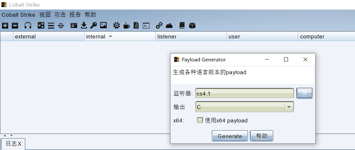Click the gear icon for Windows executable

(116, 26)
